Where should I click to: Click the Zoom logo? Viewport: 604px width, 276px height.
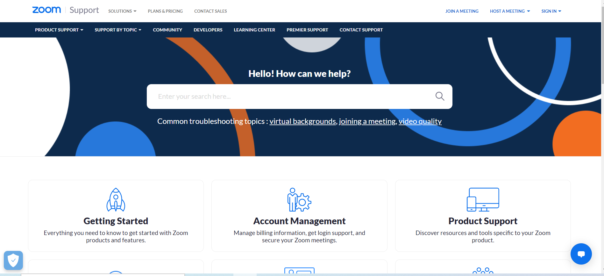[46, 10]
